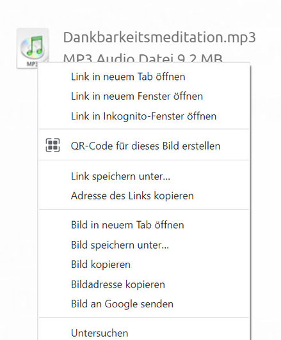Choose 'Link in neuem Fenster öffnen'
281x340 pixels.
[144, 97]
